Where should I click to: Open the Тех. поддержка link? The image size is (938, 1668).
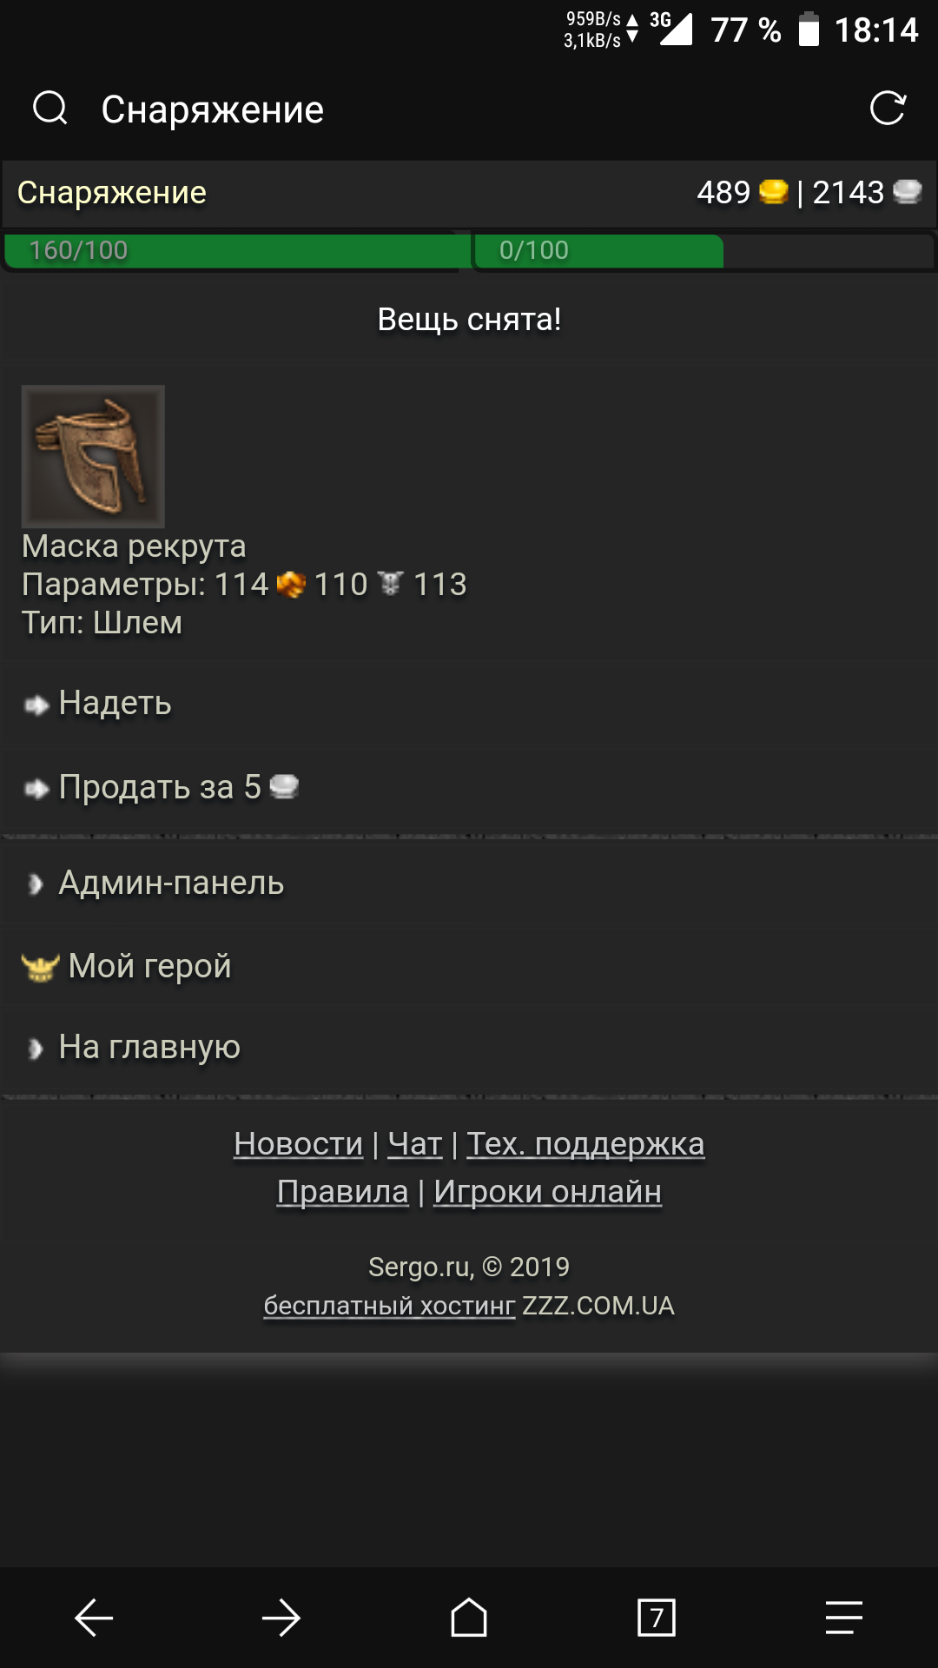[x=585, y=1144]
